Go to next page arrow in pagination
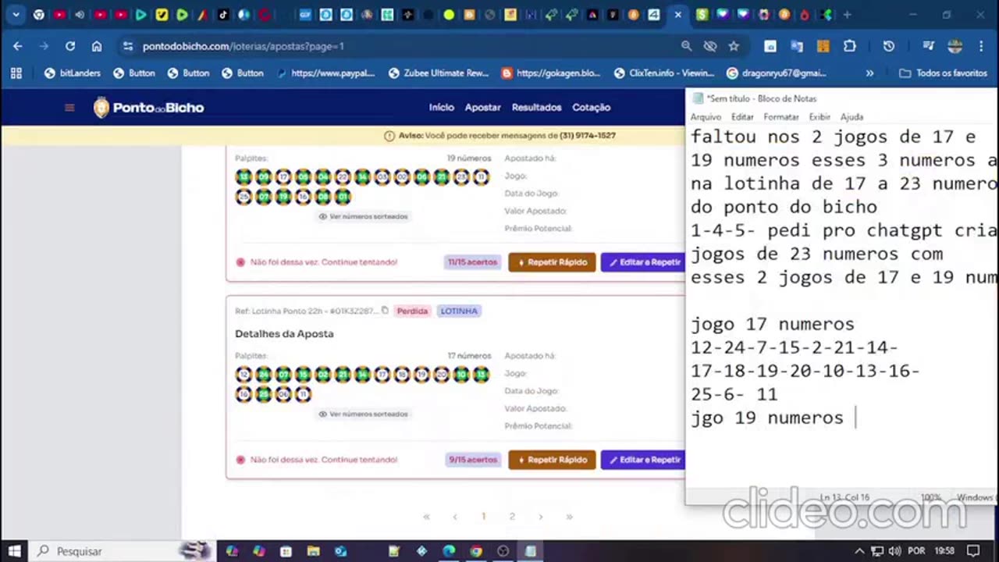 (x=540, y=517)
